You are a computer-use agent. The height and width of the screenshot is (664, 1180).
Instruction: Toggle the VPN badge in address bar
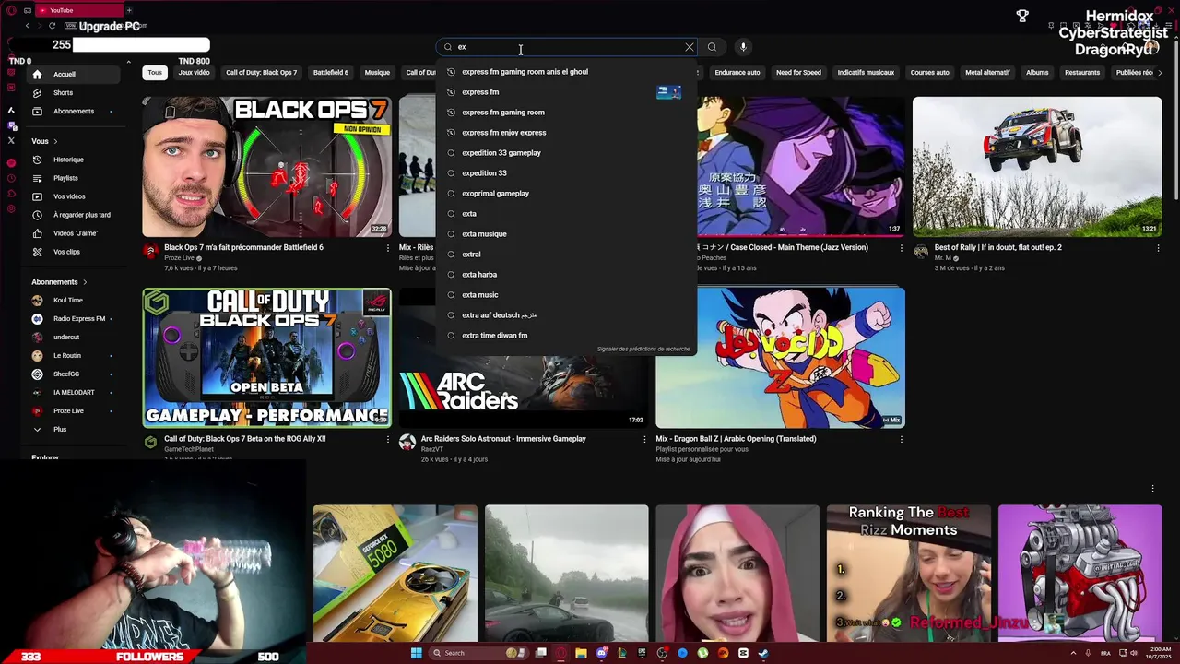coord(70,26)
